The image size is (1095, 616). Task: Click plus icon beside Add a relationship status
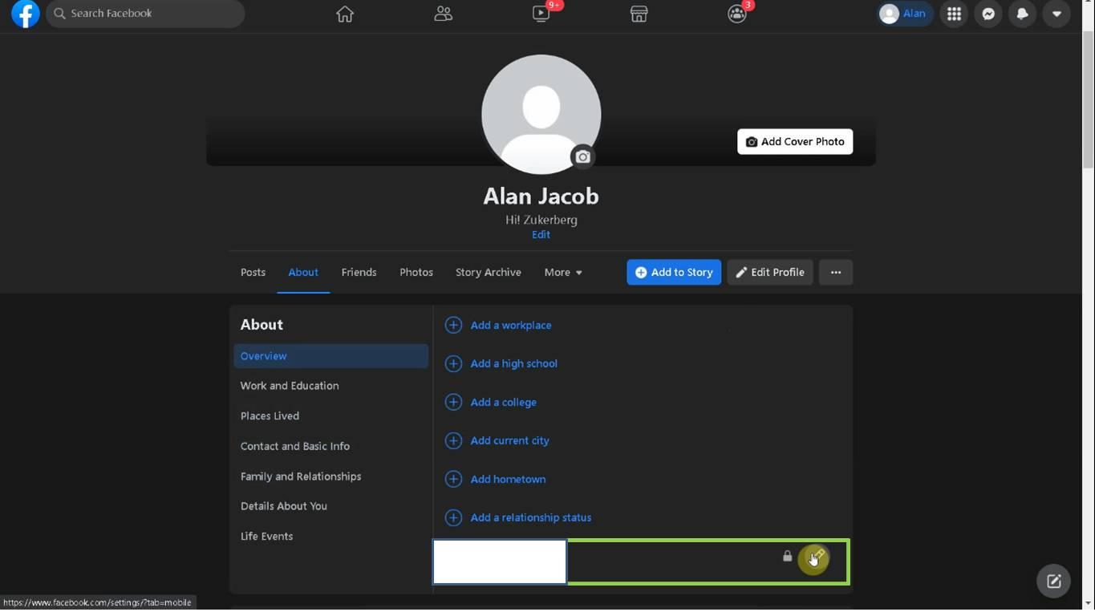click(453, 517)
